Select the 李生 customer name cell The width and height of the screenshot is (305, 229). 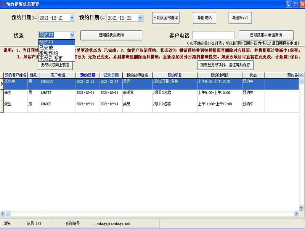tap(16, 95)
